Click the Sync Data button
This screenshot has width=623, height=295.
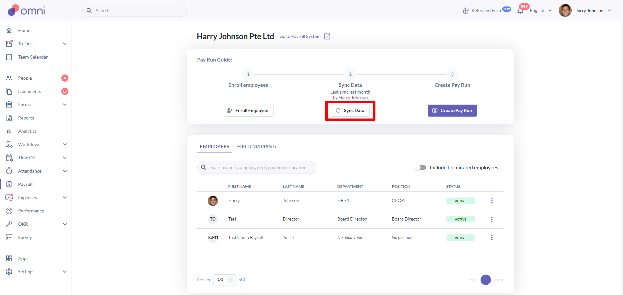tap(350, 110)
